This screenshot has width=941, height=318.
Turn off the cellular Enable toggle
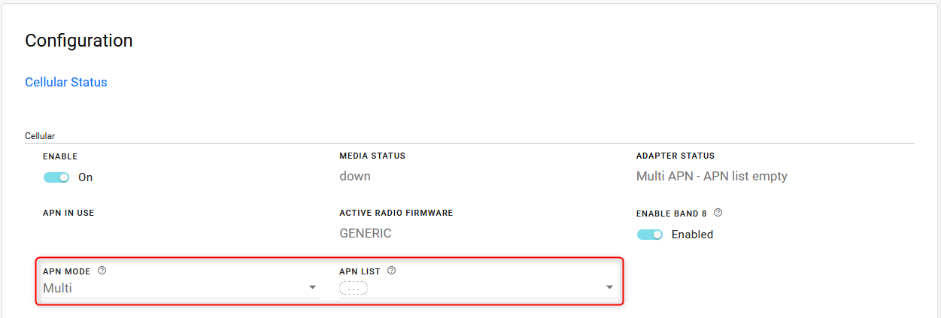point(56,177)
